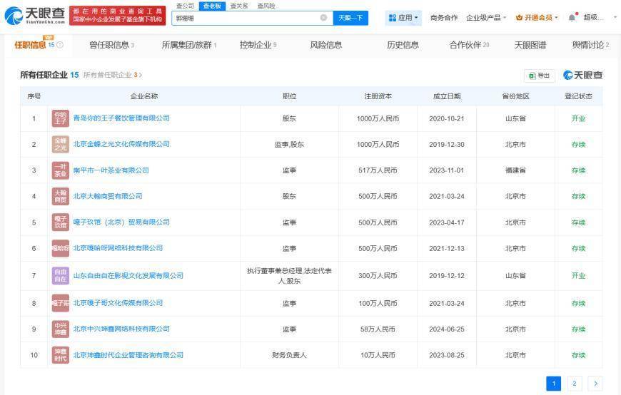Image resolution: width=621 pixels, height=395 pixels.
Task: Click the 福建省 region cell
Action: 515,170
